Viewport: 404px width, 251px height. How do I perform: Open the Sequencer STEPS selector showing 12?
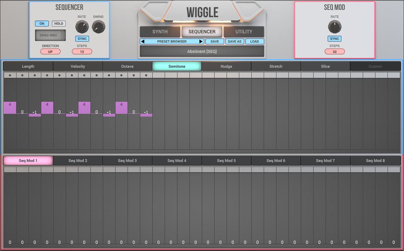pyautogui.click(x=82, y=52)
